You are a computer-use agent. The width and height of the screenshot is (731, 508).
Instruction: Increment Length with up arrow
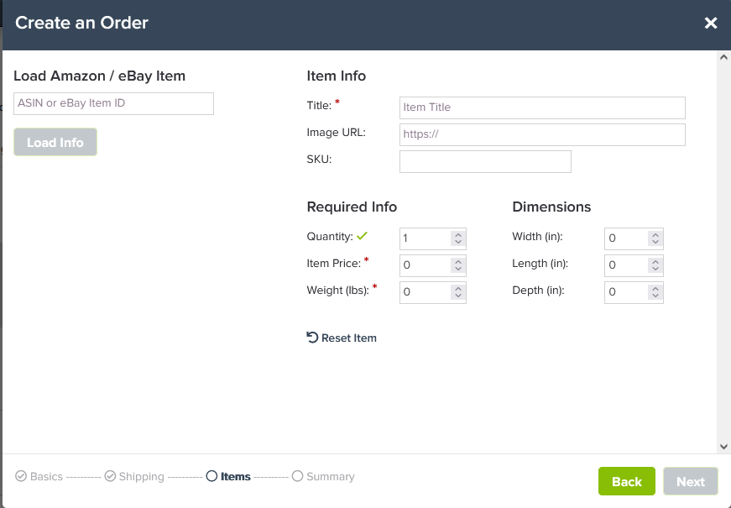[655, 262]
